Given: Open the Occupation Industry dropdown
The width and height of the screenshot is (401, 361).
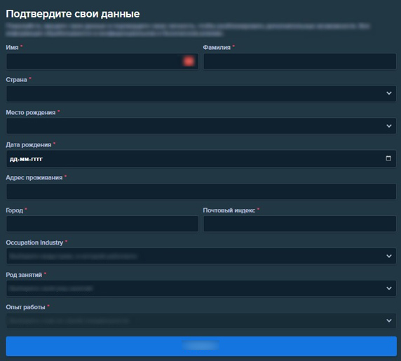Looking at the screenshot, I should [x=201, y=256].
